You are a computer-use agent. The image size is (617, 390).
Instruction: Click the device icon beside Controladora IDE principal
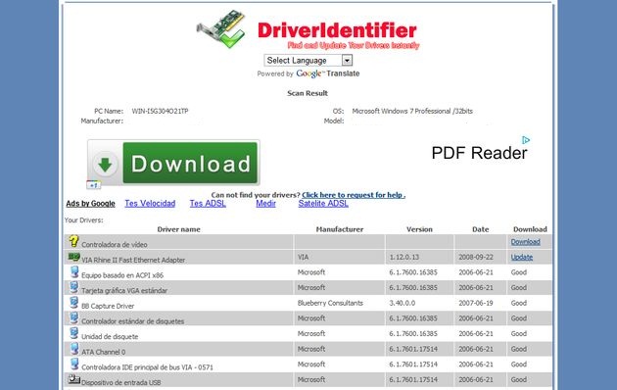pos(74,364)
